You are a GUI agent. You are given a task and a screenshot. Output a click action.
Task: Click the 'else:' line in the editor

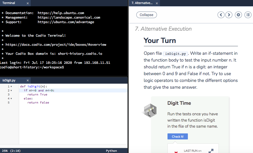[28, 98]
